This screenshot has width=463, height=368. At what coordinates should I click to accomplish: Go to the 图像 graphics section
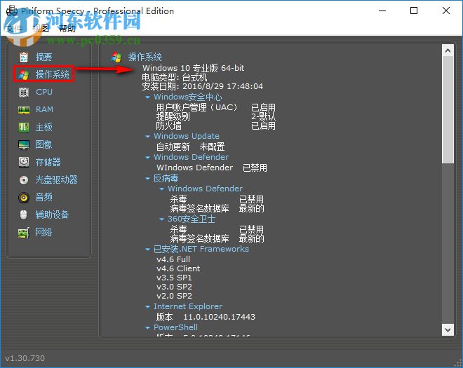click(x=43, y=144)
